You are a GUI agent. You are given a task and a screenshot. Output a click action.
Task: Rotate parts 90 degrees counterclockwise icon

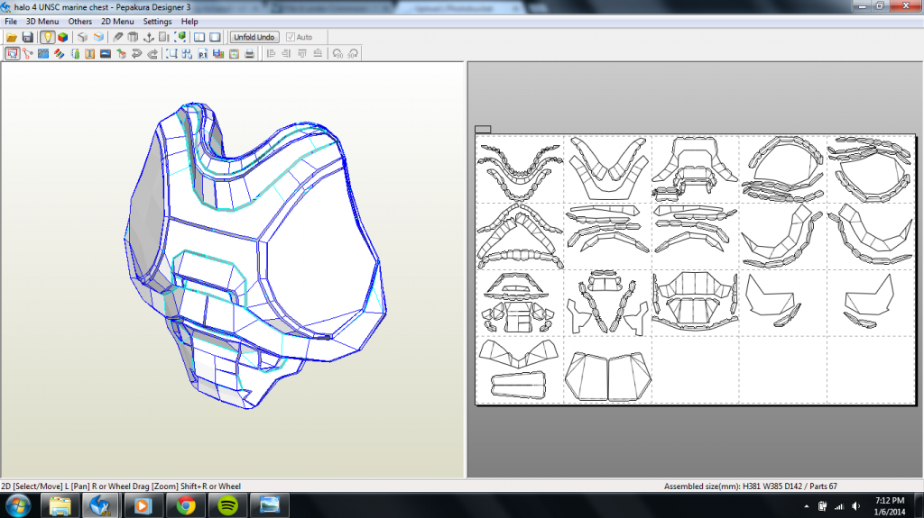point(337,53)
